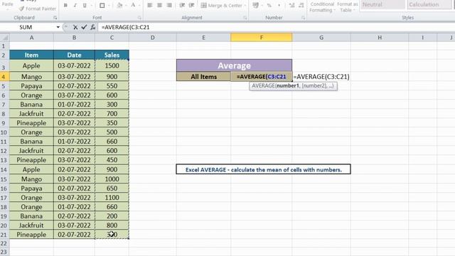
Task: Click the All Items label cell
Action: (204, 77)
